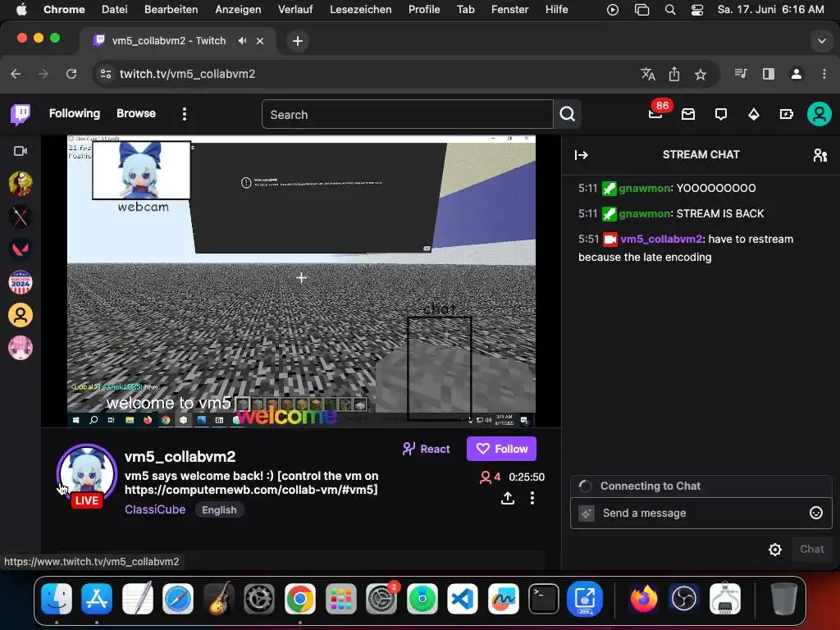Open the Chrome profile button

[x=797, y=74]
